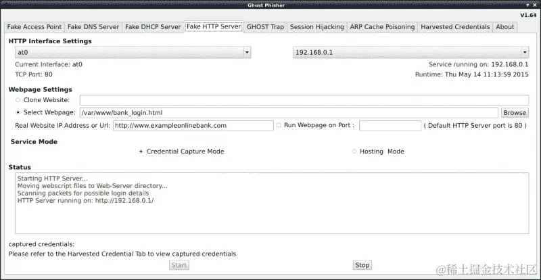Screen dimensions: 541x280
Task: Click the Clone Website URL field
Action: pos(304,100)
